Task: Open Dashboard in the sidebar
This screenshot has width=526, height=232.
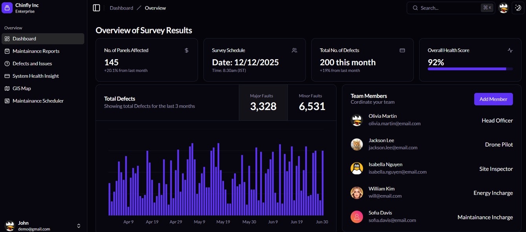Action: 43,38
